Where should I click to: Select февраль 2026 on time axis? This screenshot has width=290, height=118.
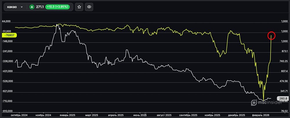(x=261, y=115)
